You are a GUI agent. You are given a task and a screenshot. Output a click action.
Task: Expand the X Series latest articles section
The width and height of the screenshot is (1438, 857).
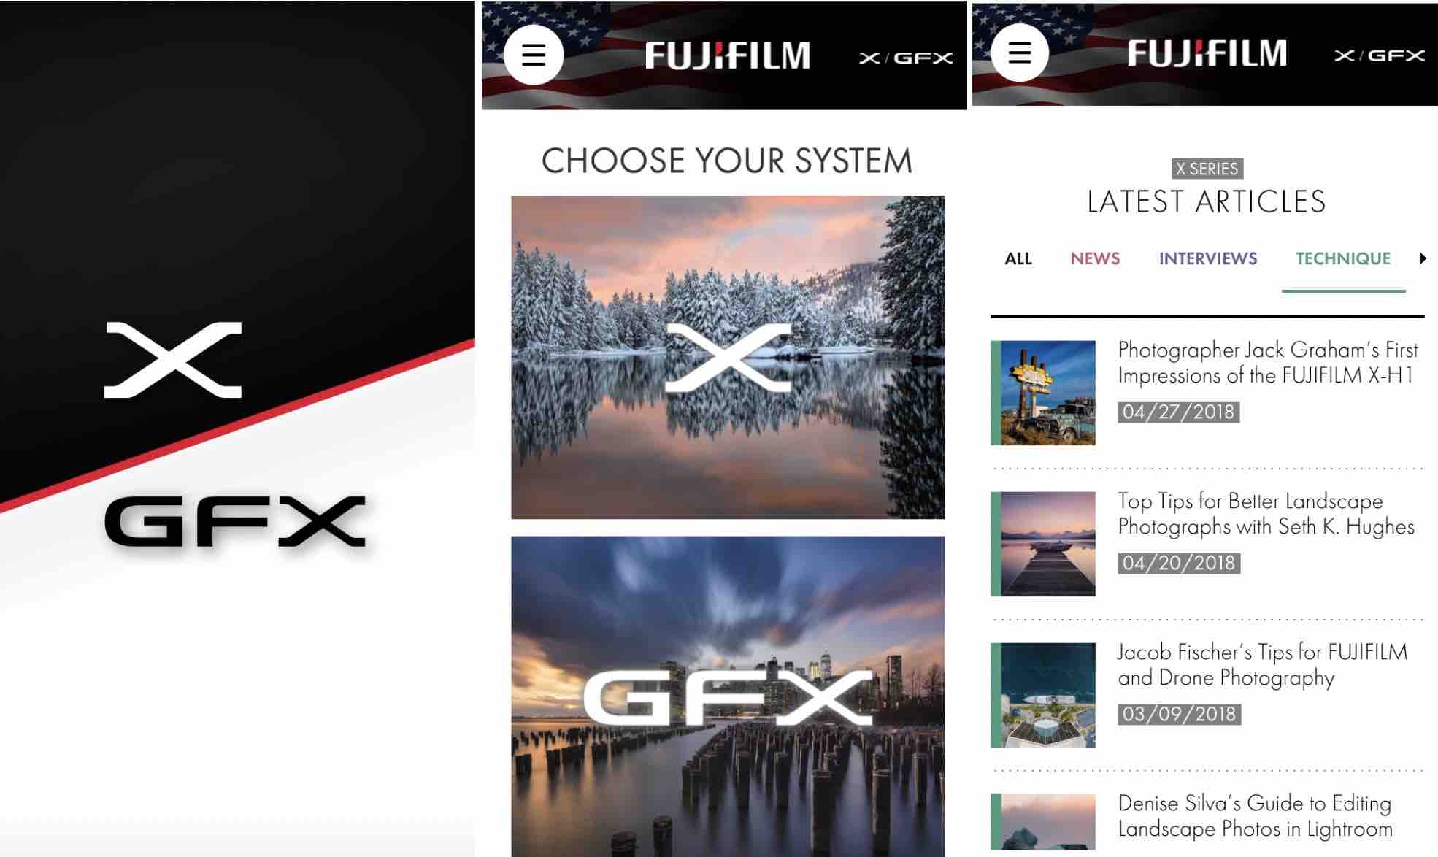pyautogui.click(x=1423, y=258)
